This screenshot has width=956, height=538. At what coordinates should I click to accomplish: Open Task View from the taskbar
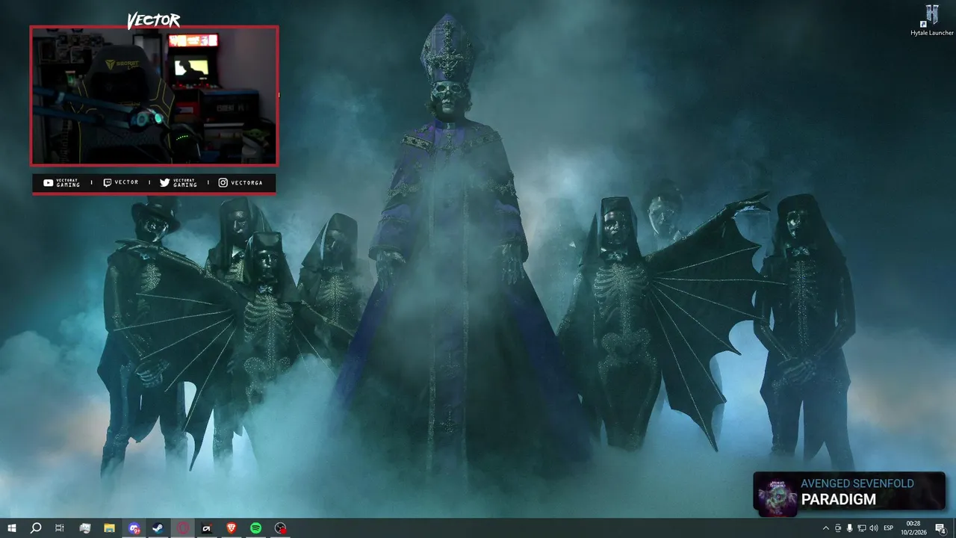60,528
